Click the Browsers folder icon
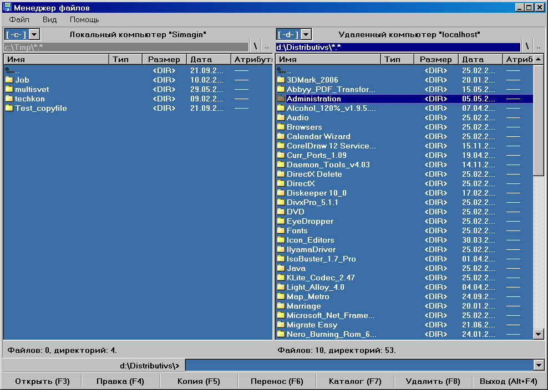Viewport: 548px width, 390px height. pos(281,127)
